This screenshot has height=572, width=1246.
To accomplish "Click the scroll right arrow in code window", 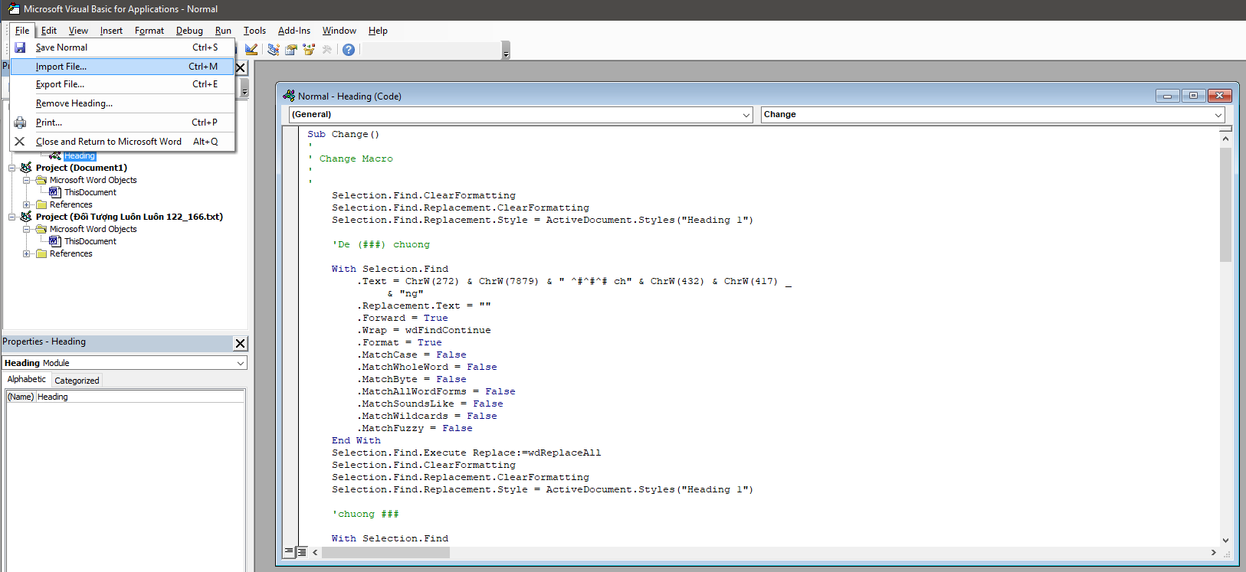I will click(1213, 552).
